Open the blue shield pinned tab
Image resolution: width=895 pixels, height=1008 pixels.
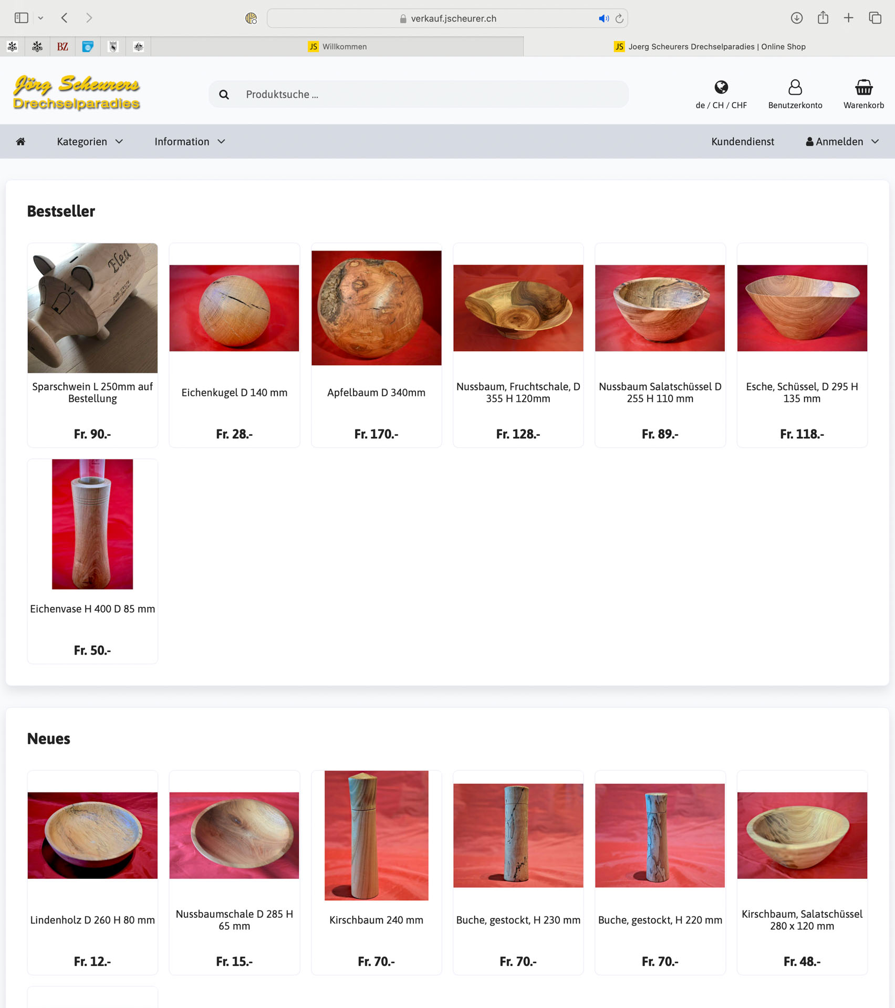(x=88, y=46)
